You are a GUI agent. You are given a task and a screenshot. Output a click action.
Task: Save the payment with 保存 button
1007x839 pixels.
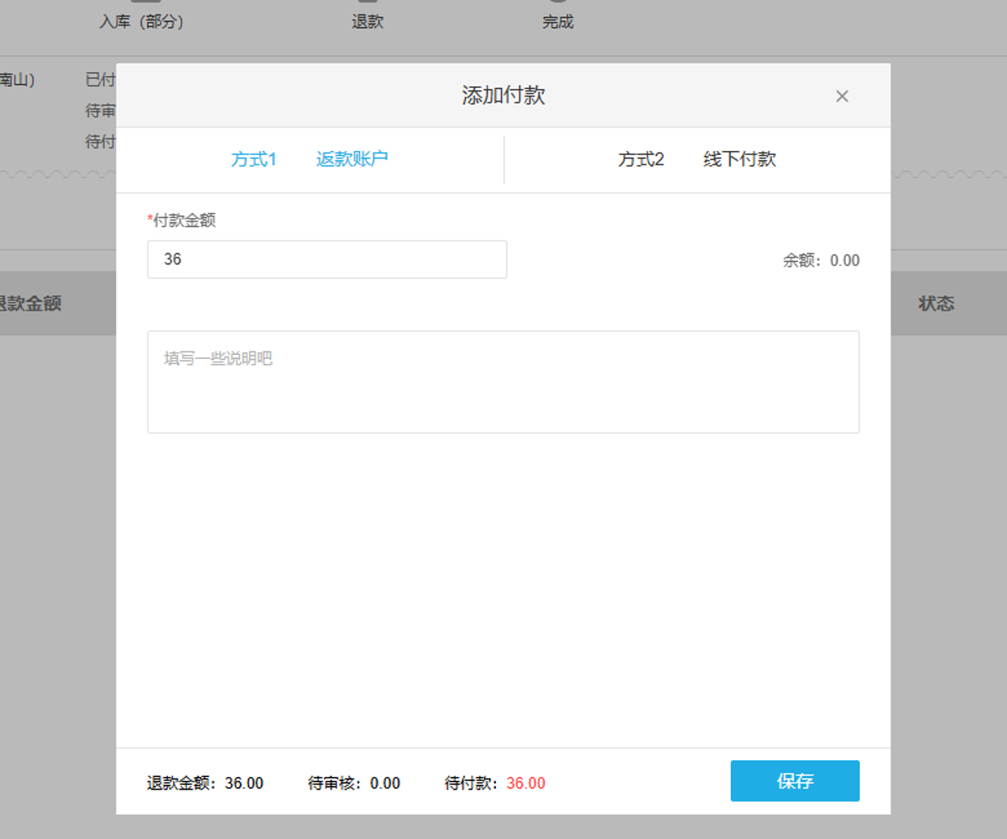pos(795,781)
